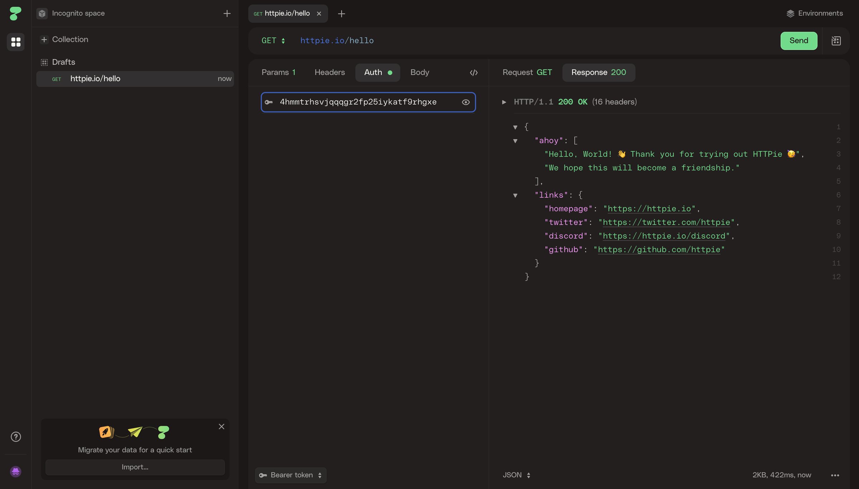Click the "homepage" JSON key
859x489 pixels.
pyautogui.click(x=568, y=209)
